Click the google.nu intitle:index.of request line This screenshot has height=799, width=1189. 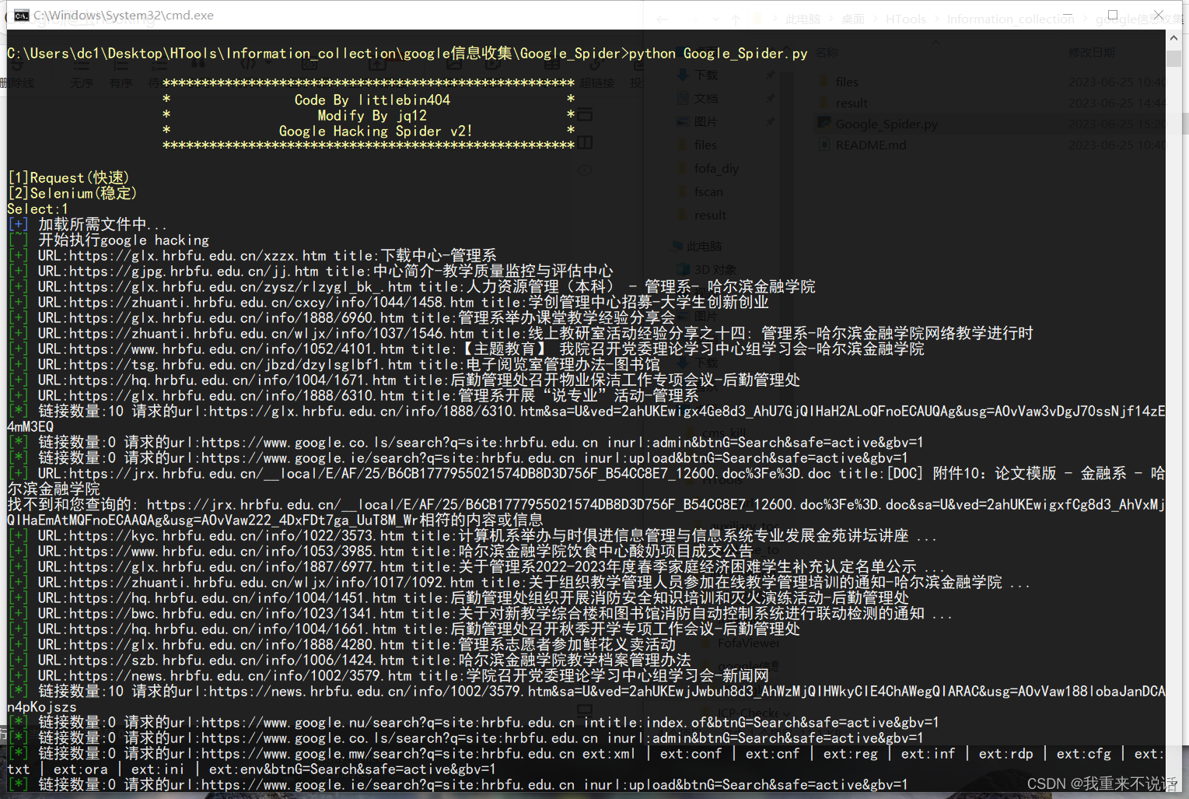point(474,722)
